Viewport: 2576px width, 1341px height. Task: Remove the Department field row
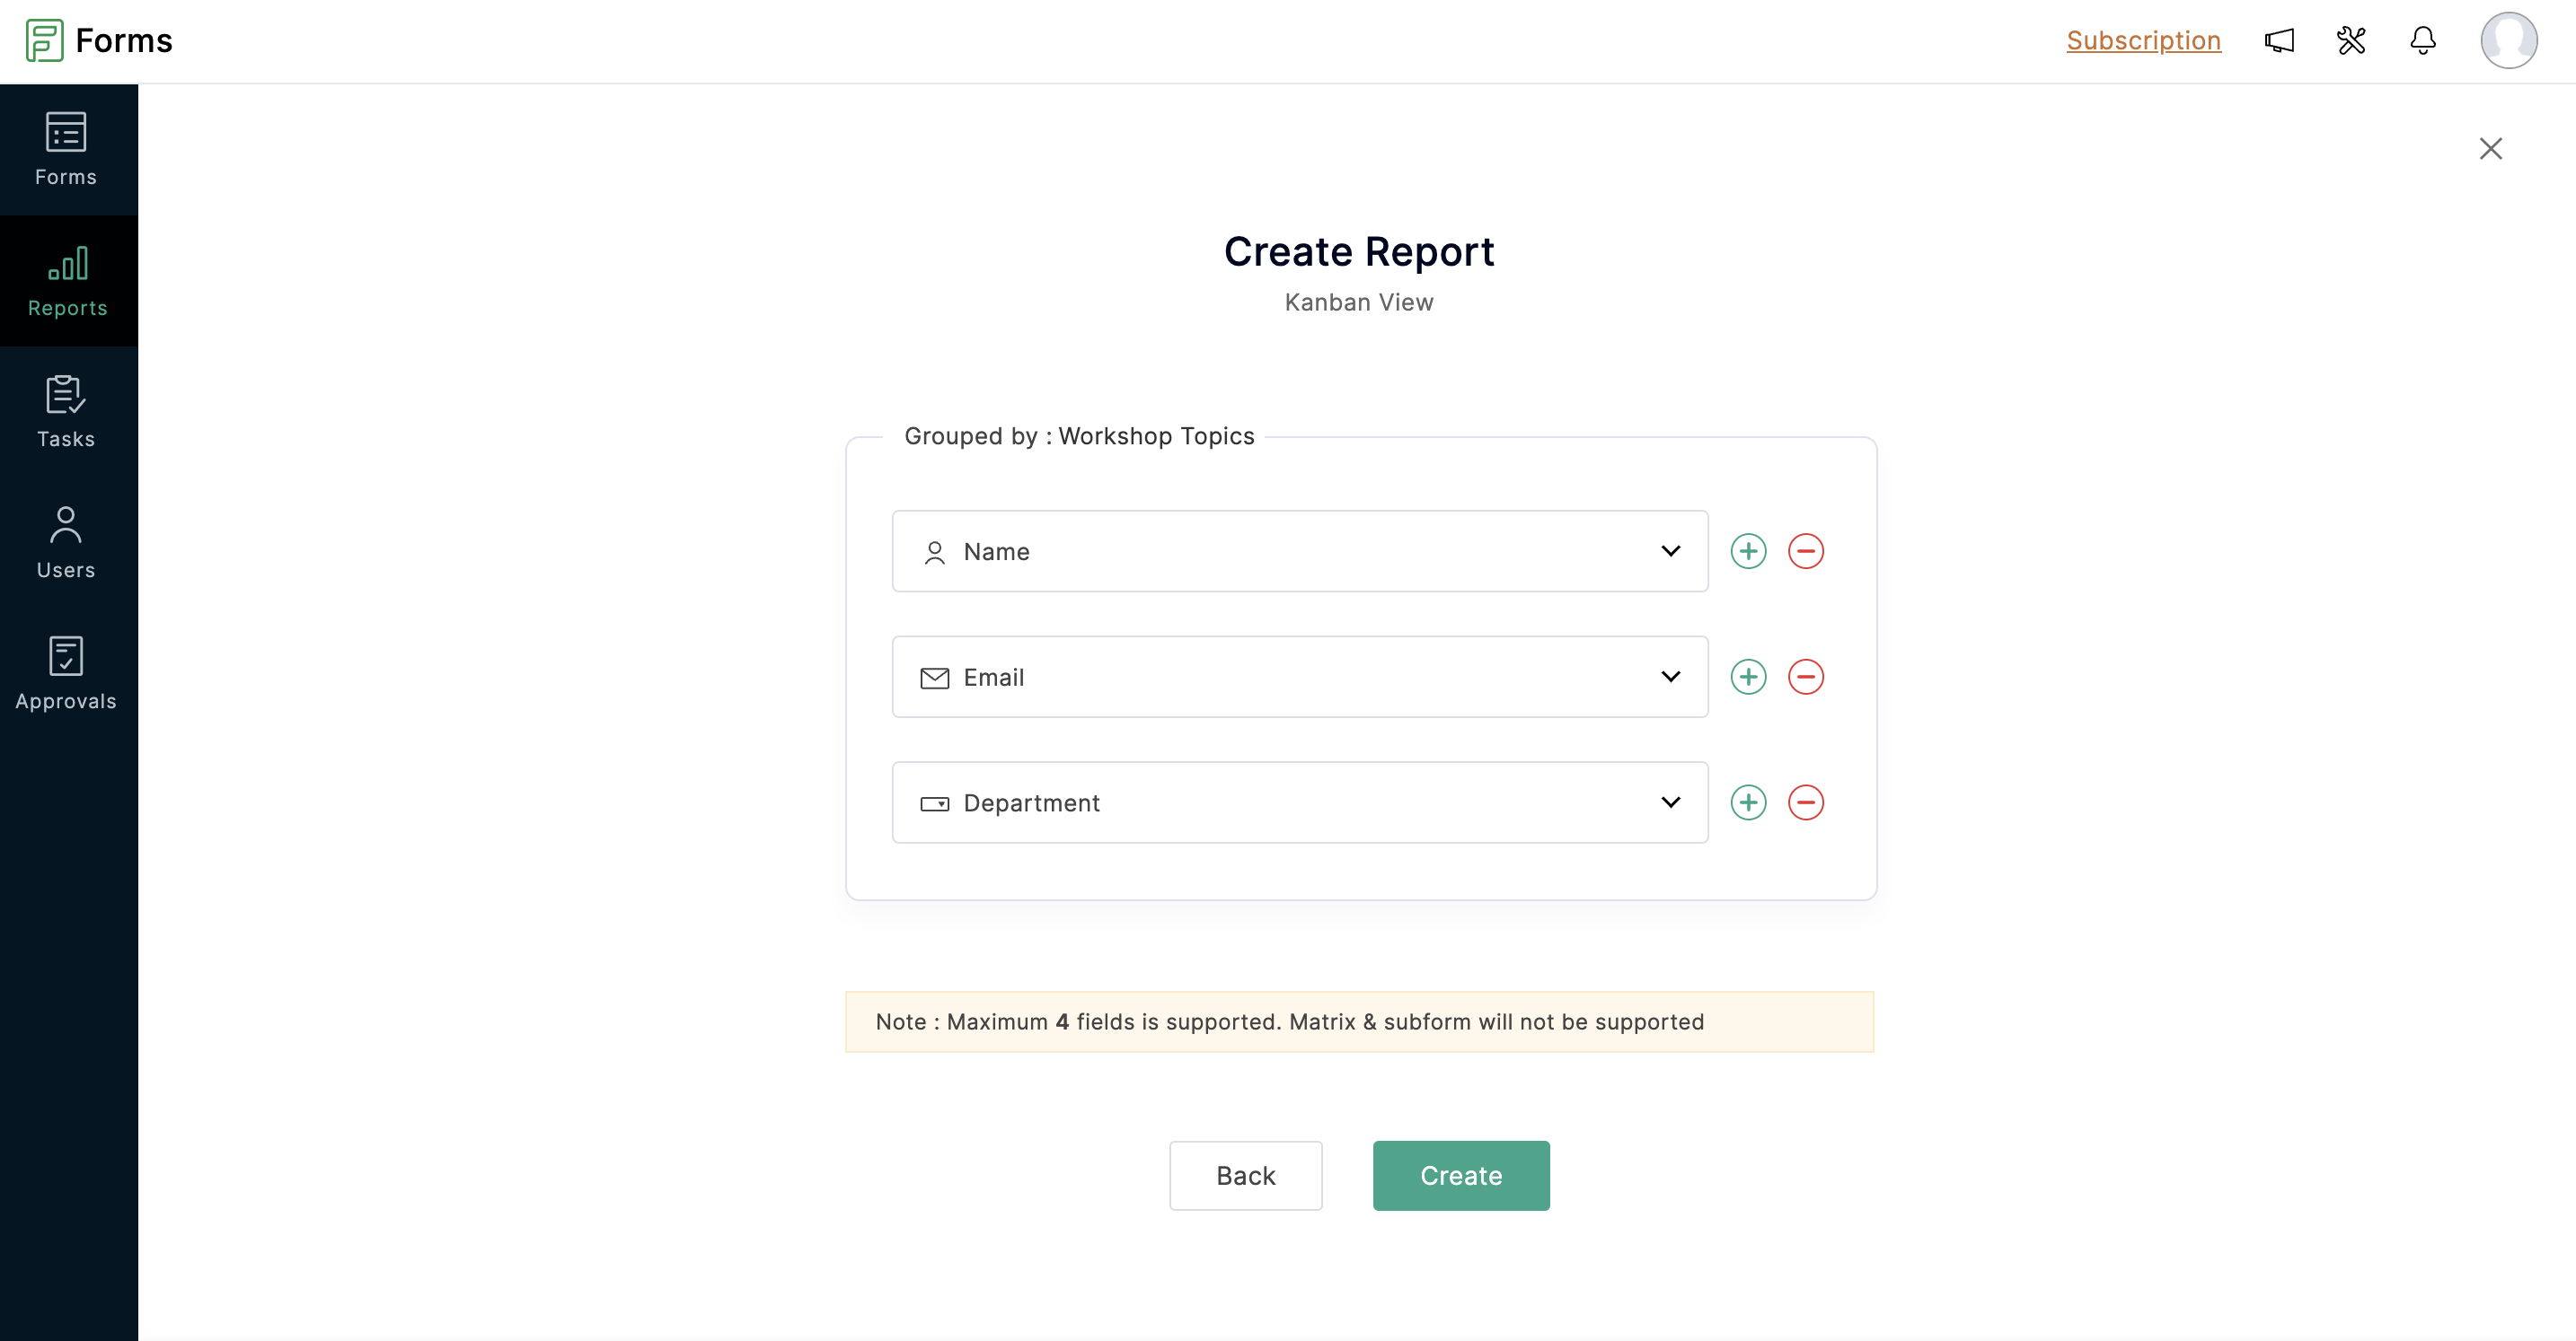[1805, 803]
